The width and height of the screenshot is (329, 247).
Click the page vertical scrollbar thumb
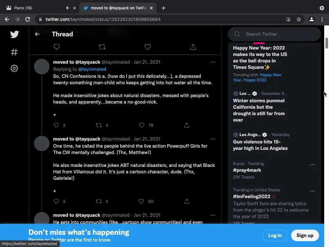326,43
